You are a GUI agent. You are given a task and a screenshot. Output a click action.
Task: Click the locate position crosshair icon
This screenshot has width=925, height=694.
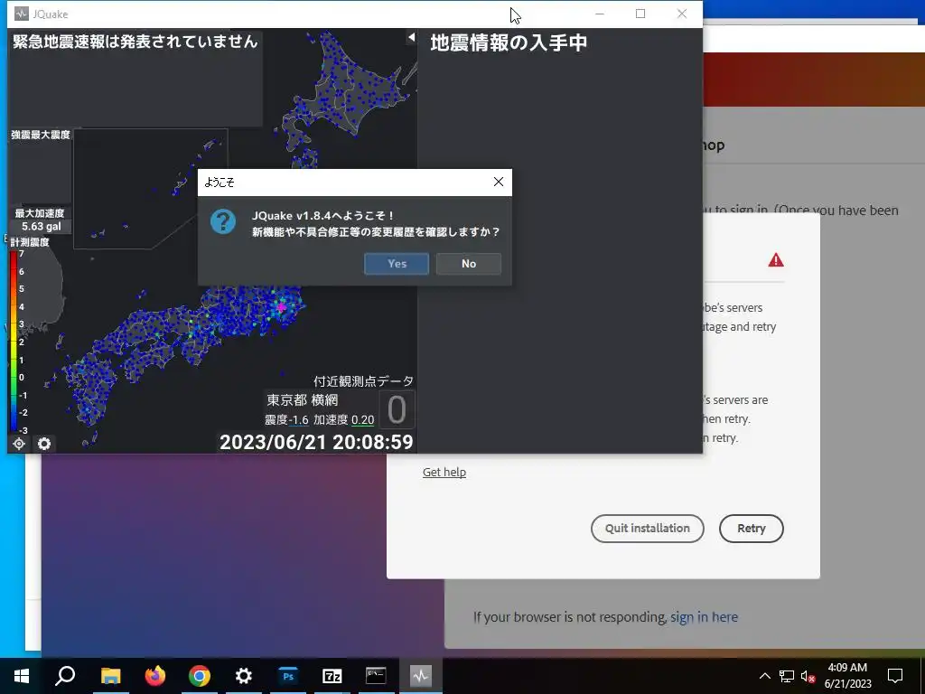(x=19, y=443)
